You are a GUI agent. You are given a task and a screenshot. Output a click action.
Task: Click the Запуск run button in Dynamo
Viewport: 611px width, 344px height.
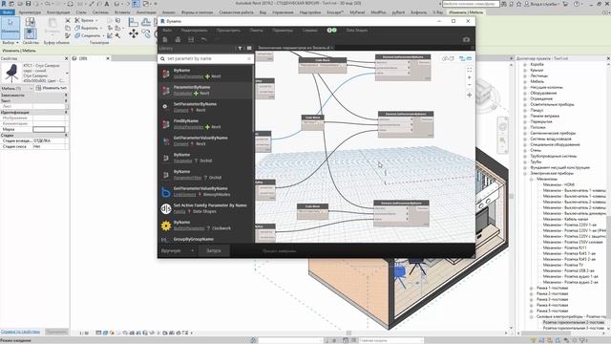click(214, 250)
